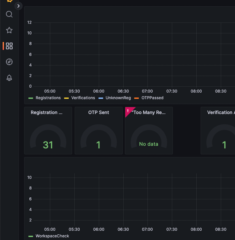Click the yellow Verifications color swatch
Viewport: 235px width, 240px height.
click(x=66, y=98)
